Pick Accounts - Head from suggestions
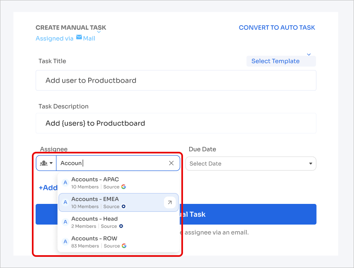This screenshot has width=354, height=268. [94, 219]
